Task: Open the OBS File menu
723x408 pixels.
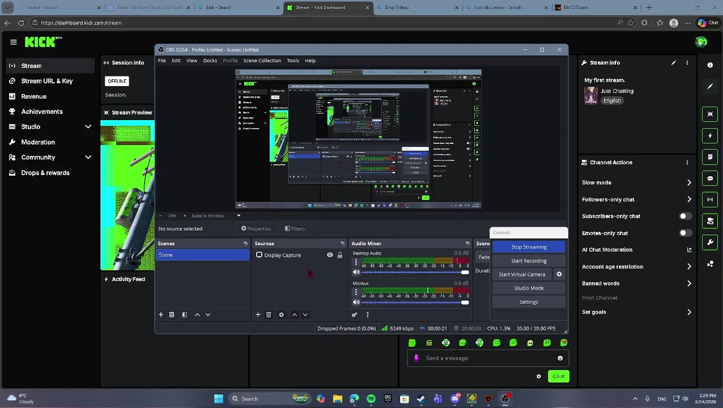Action: click(x=162, y=61)
